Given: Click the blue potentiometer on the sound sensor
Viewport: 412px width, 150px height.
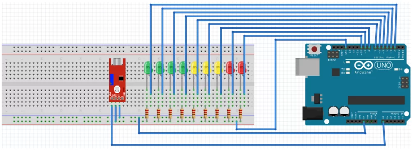Looking at the screenshot, I should 112,79.
